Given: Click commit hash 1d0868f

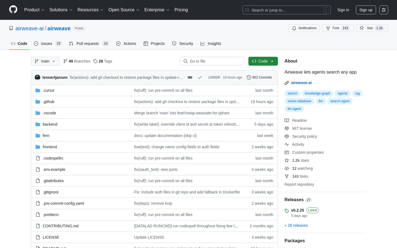Looking at the screenshot, I should tap(214, 77).
